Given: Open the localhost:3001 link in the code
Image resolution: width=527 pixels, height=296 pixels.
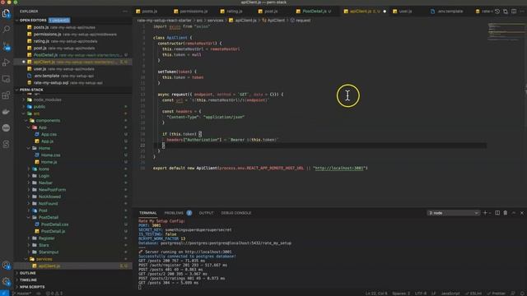Looking at the screenshot, I should point(339,168).
